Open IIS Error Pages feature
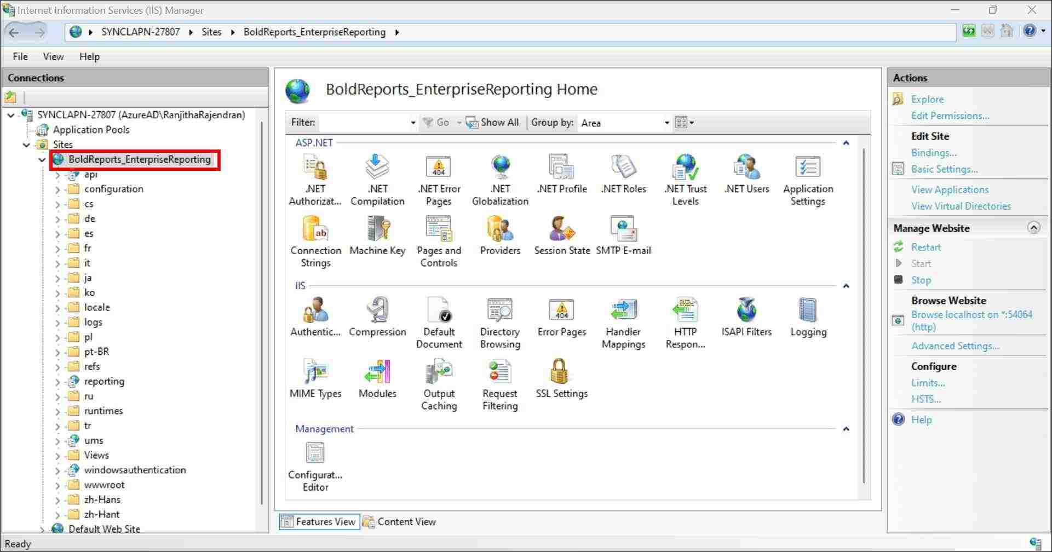 [562, 317]
